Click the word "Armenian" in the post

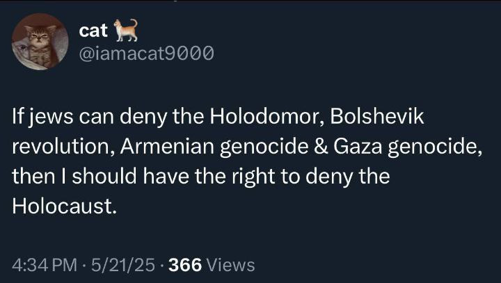tap(167, 146)
